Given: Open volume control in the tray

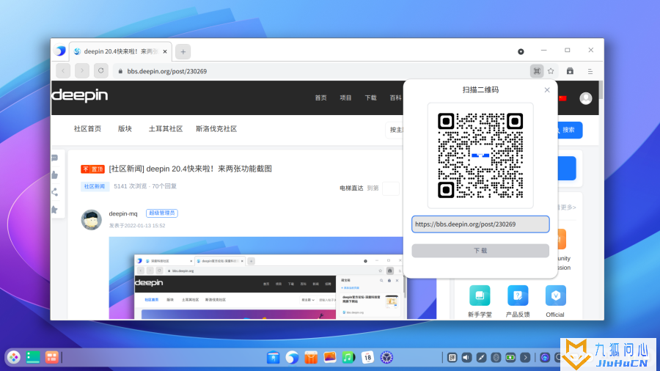Looking at the screenshot, I should 467,358.
